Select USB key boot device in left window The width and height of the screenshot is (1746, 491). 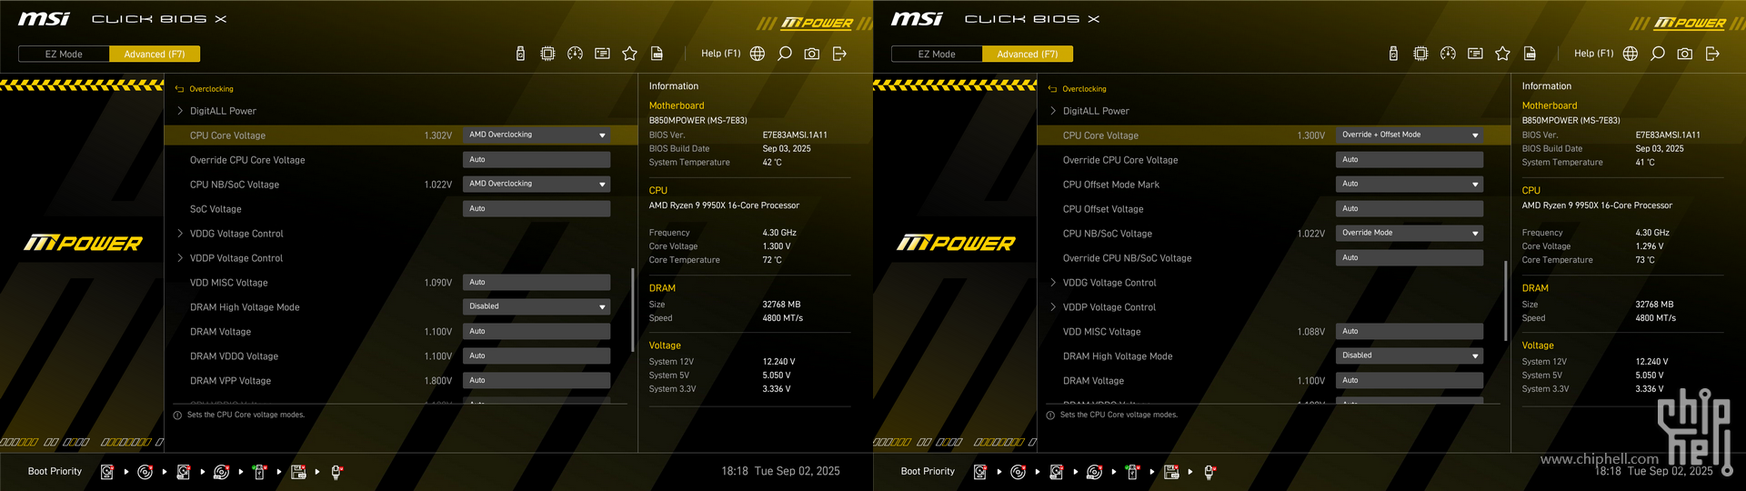point(259,472)
